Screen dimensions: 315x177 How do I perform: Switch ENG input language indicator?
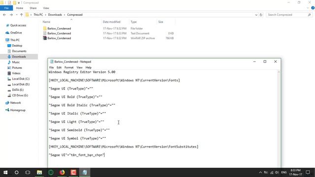coord(283,173)
